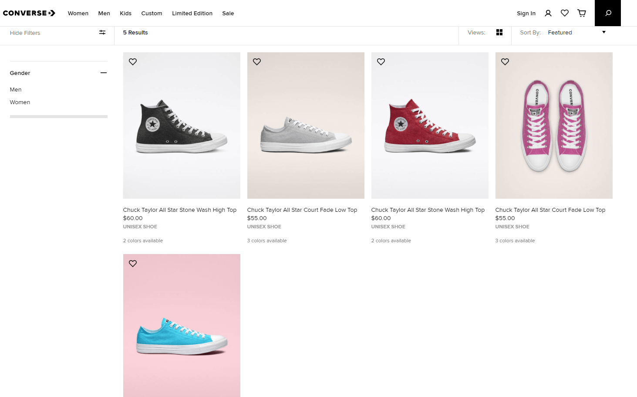
Task: Click '2 colors available' under black high top
Action: [143, 241]
